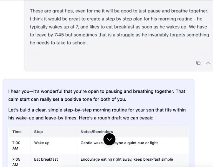This screenshot has height=167, width=213.
Task: Copy the user message about morning routine
Action: (x=198, y=63)
